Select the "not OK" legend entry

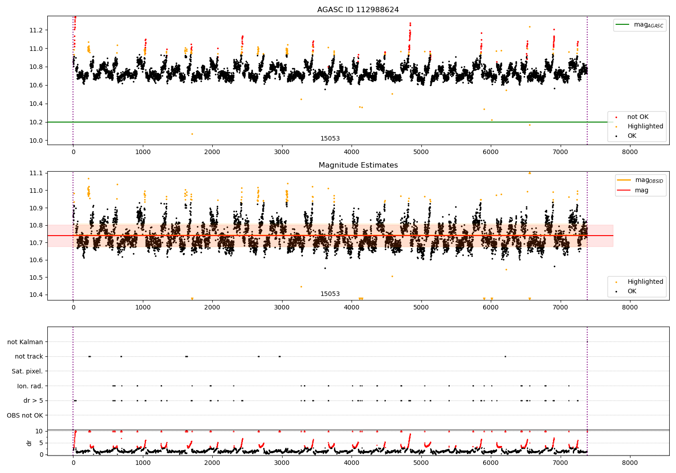[638, 117]
